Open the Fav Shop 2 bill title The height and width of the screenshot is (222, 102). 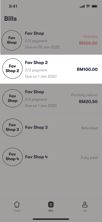[x=36, y=62]
